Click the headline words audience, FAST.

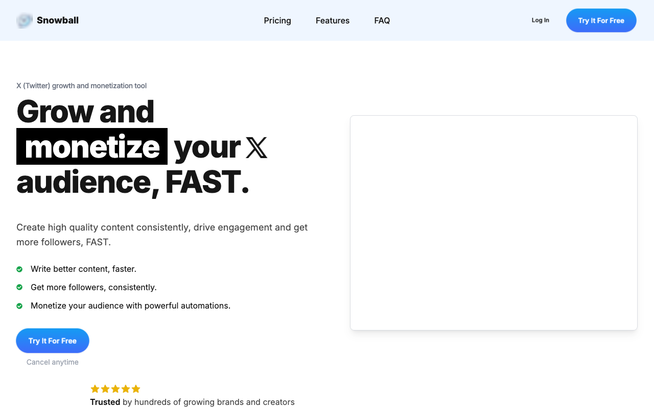point(133,182)
